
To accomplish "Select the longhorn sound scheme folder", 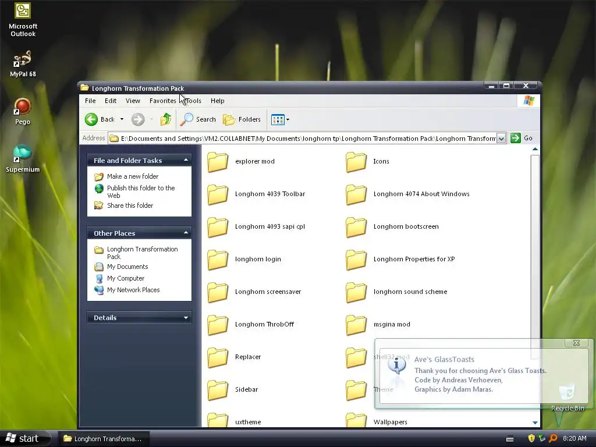I will click(396, 292).
